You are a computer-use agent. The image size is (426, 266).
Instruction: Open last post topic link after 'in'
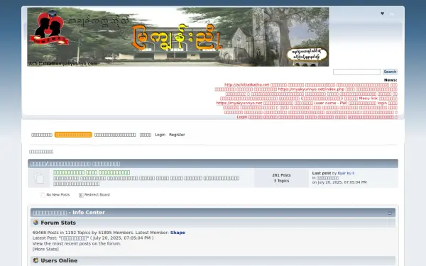pyautogui.click(x=327, y=178)
